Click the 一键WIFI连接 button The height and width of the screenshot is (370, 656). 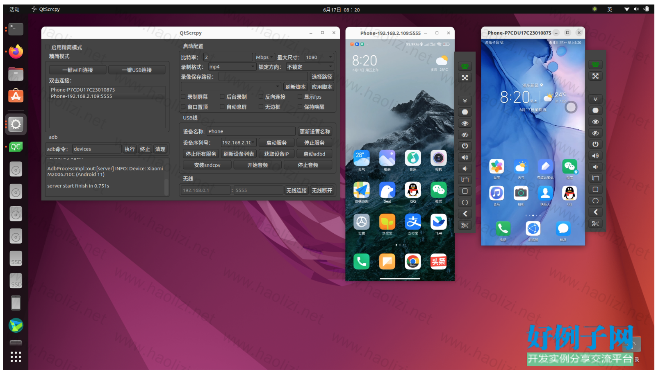77,70
